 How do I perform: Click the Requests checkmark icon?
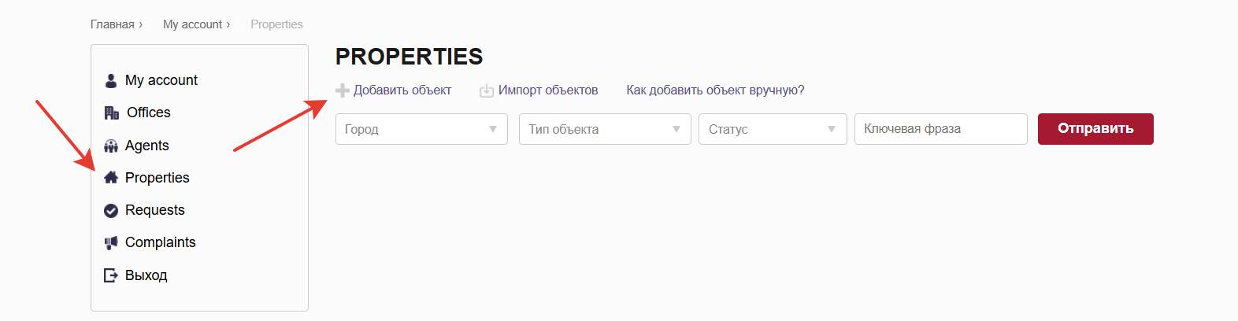pos(111,211)
